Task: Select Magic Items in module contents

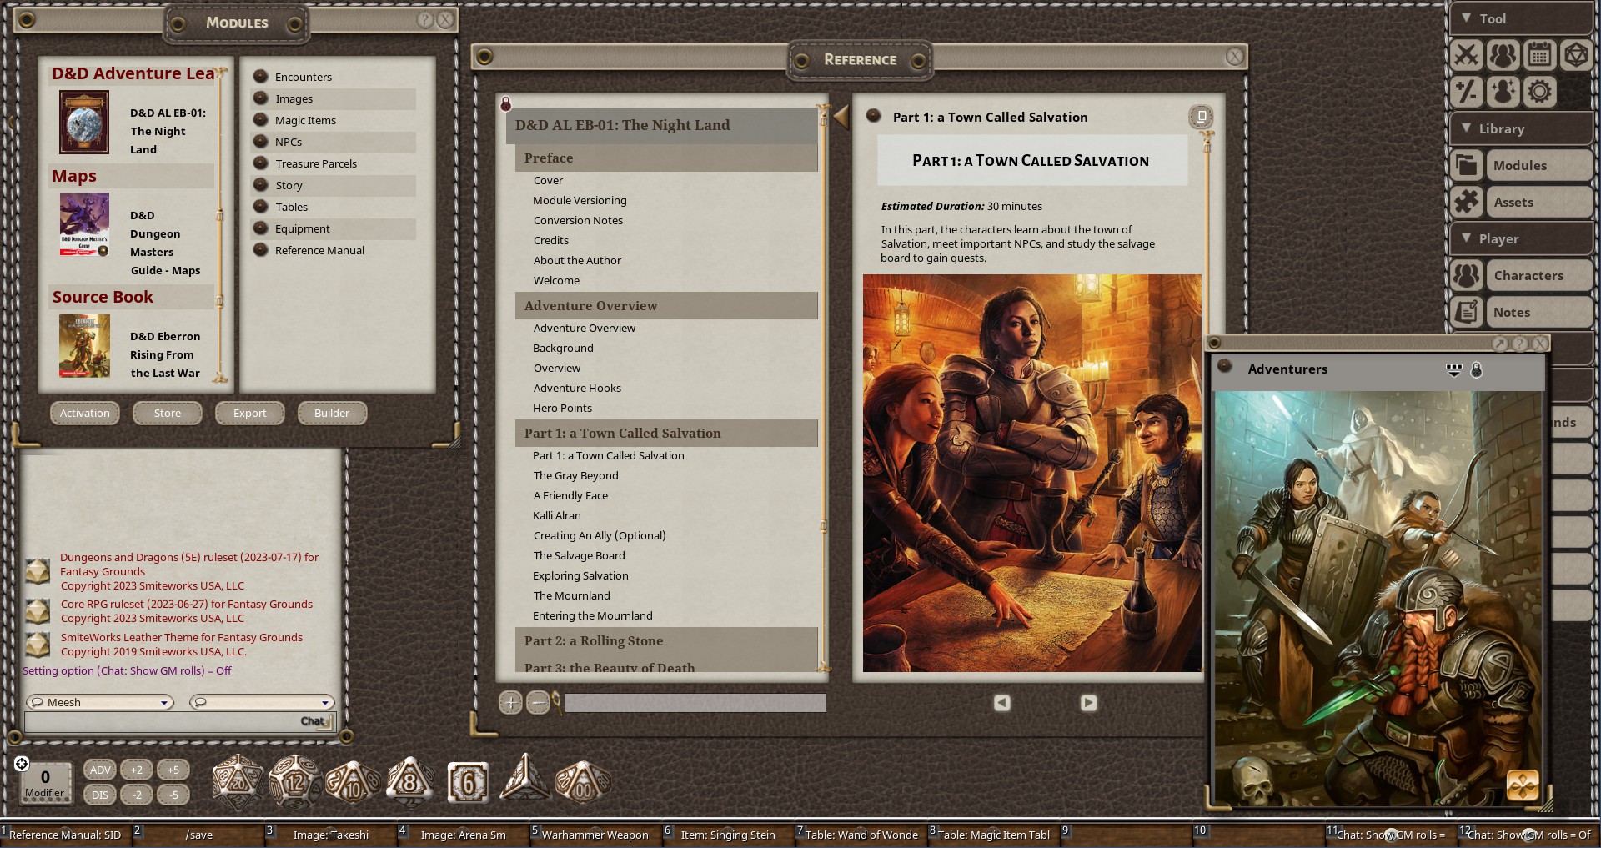Action: click(334, 120)
